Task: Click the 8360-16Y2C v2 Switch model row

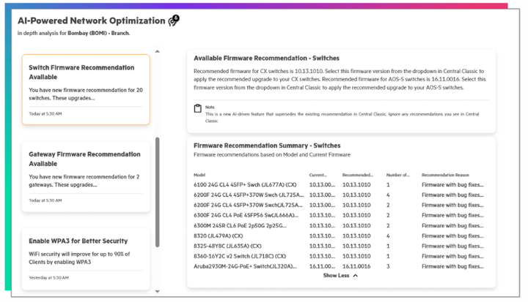Action: (239, 257)
